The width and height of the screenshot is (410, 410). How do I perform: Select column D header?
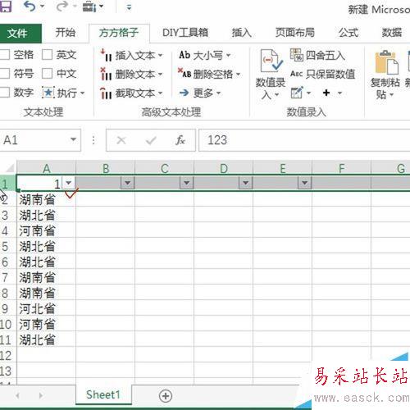tap(223, 168)
